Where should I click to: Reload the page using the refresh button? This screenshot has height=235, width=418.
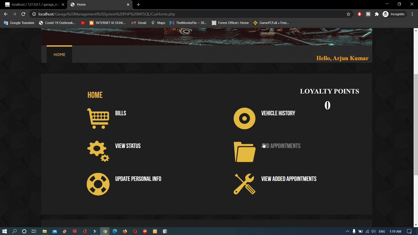pyautogui.click(x=23, y=14)
